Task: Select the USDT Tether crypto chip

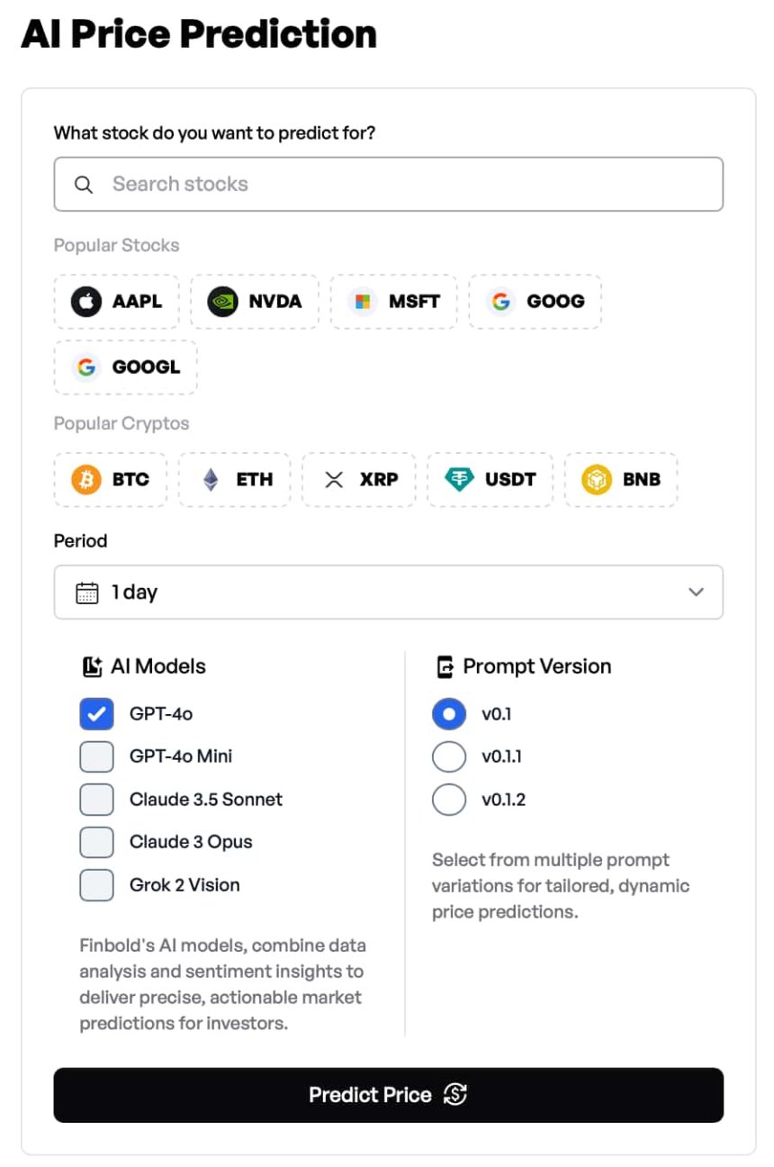Action: point(490,480)
